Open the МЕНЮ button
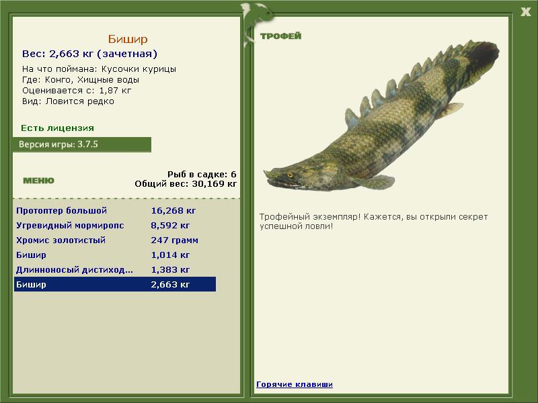Screen dimensions: 538x403 pyautogui.click(x=38, y=181)
